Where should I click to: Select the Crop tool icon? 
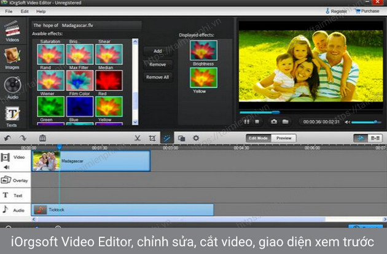(x=152, y=138)
